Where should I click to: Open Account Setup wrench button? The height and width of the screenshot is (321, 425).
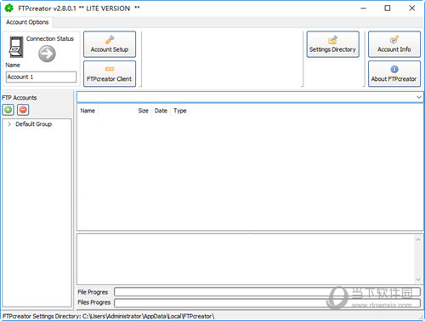pyautogui.click(x=110, y=44)
